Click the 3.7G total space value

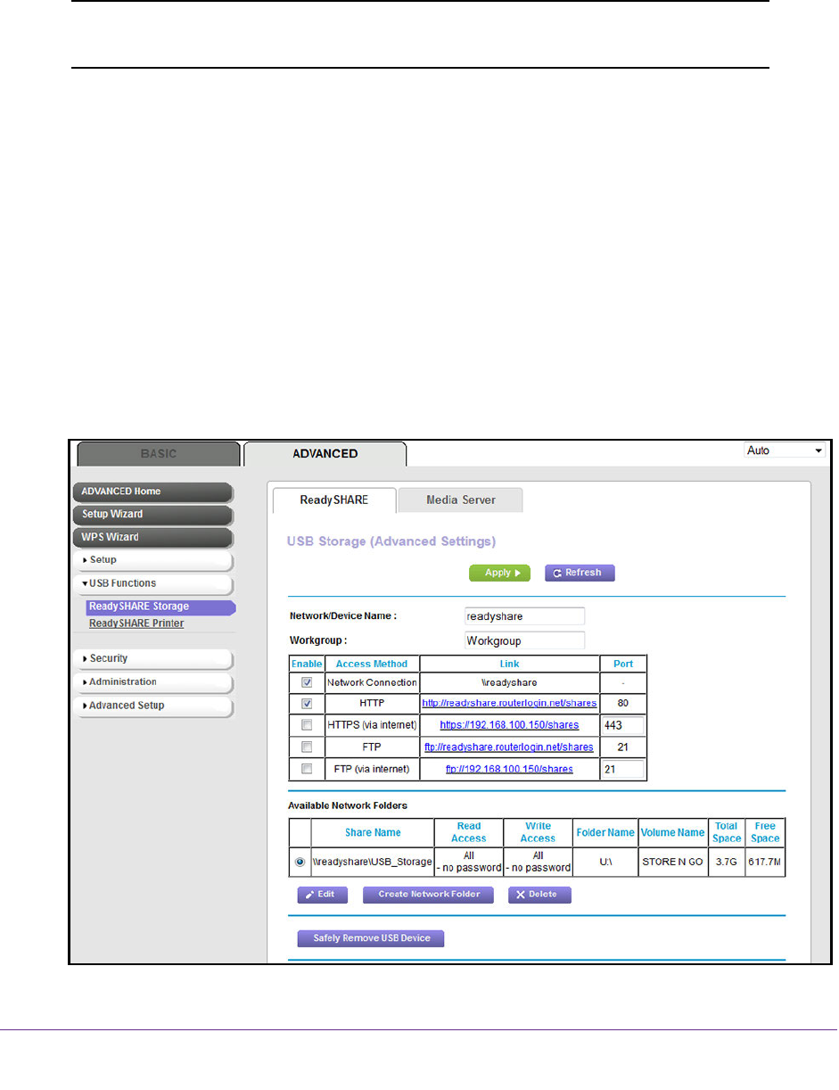[727, 863]
